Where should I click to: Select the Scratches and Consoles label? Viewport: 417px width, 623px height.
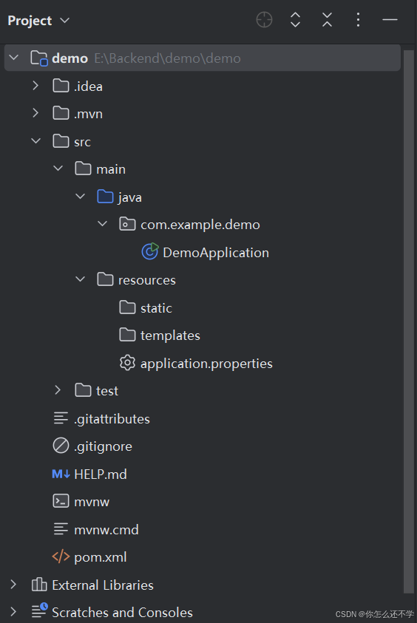coord(123,613)
